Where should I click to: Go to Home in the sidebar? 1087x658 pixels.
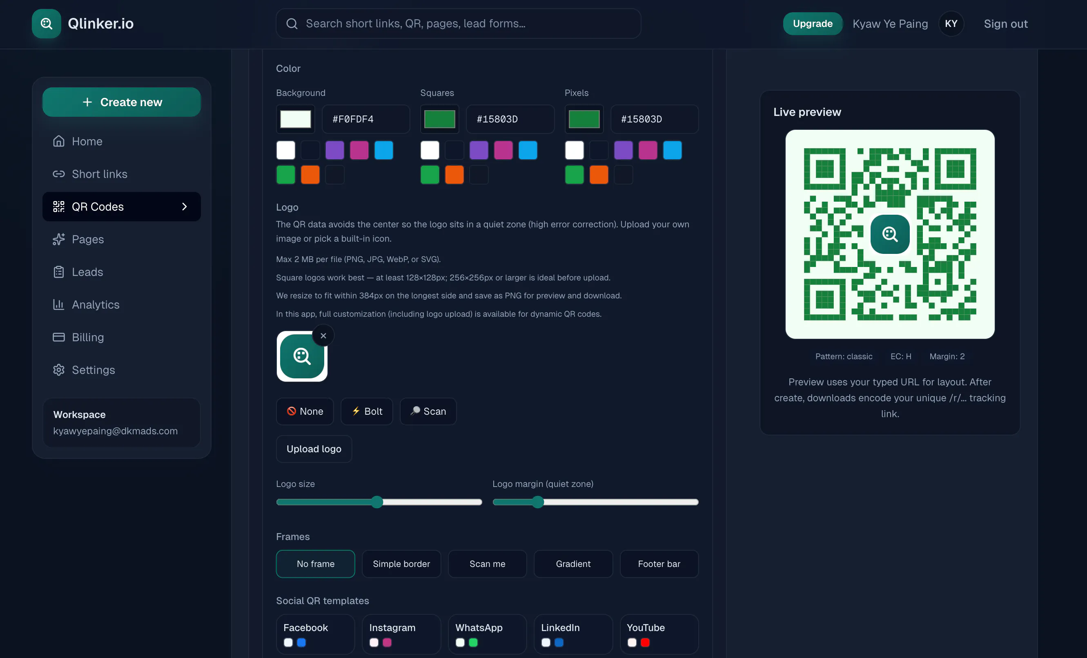[x=121, y=141]
